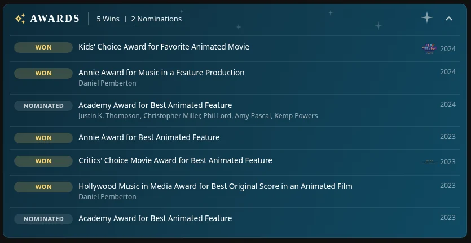Viewport: 471px width, 243px height.
Task: Select Daniel Pemberton under the Annie Award for Music
Action: tap(107, 83)
